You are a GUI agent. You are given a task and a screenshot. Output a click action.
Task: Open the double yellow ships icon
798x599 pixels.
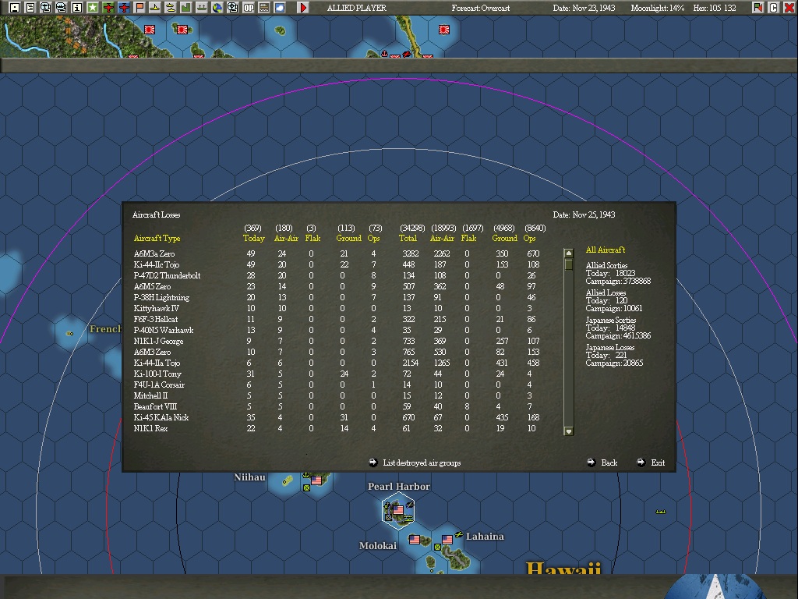coord(171,8)
